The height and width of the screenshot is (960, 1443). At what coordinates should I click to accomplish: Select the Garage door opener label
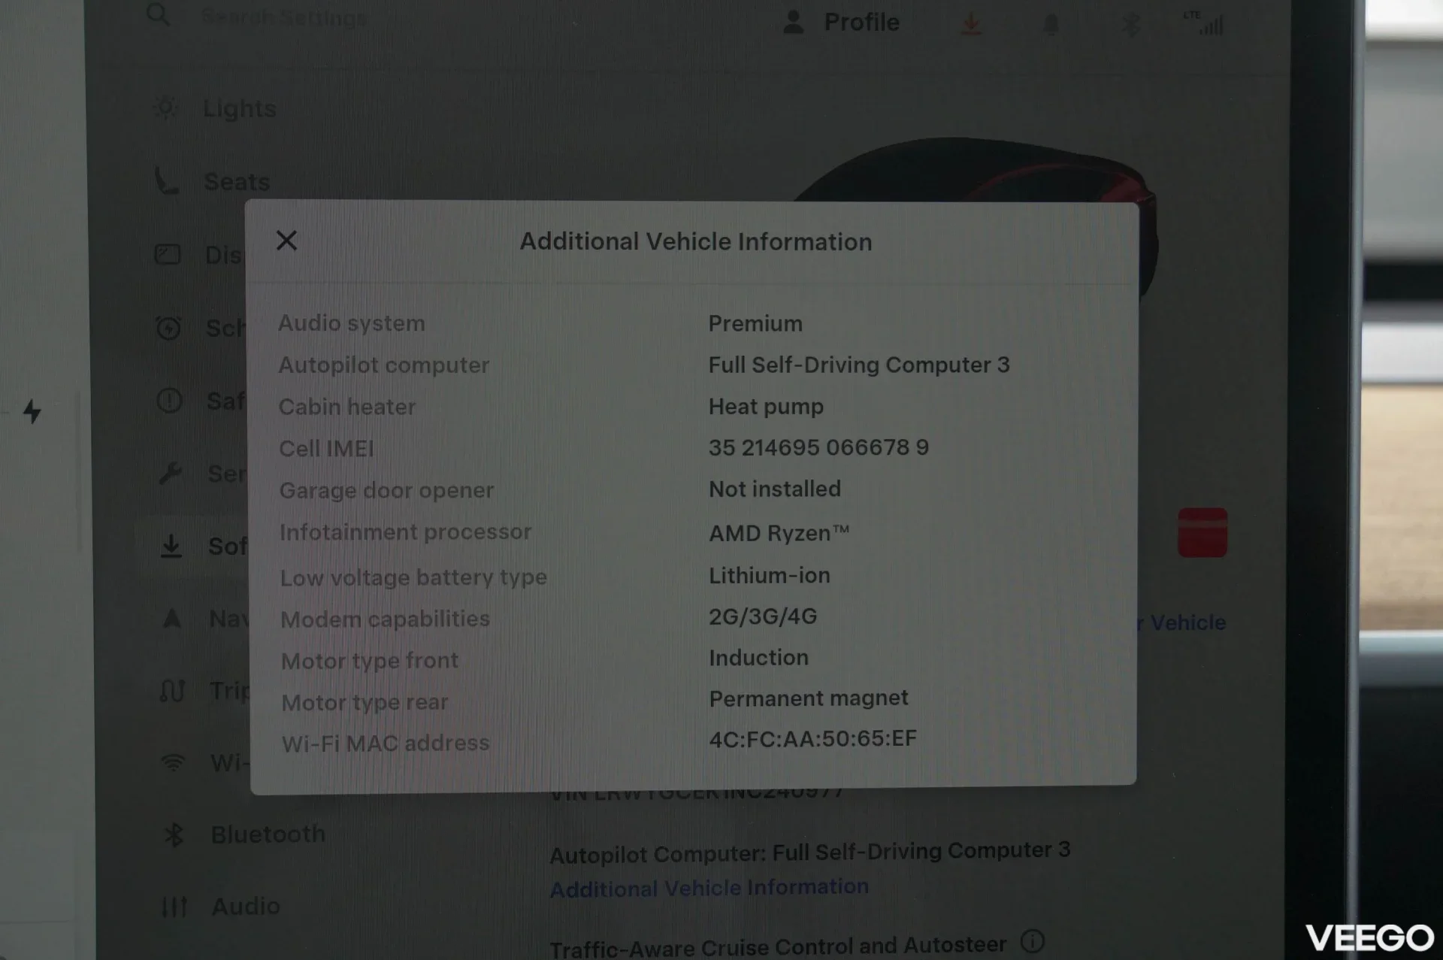click(387, 490)
